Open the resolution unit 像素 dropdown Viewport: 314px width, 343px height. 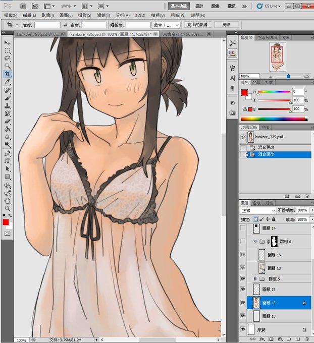pyautogui.click(x=166, y=25)
